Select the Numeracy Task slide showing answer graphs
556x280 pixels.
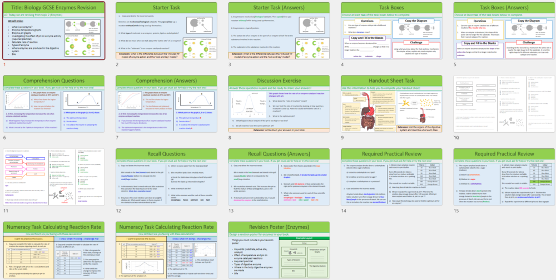[x=166, y=250]
